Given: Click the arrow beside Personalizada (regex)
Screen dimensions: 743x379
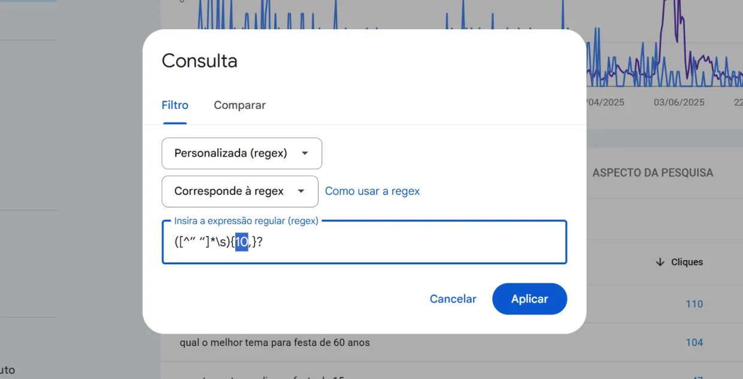Looking at the screenshot, I should pyautogui.click(x=305, y=154).
